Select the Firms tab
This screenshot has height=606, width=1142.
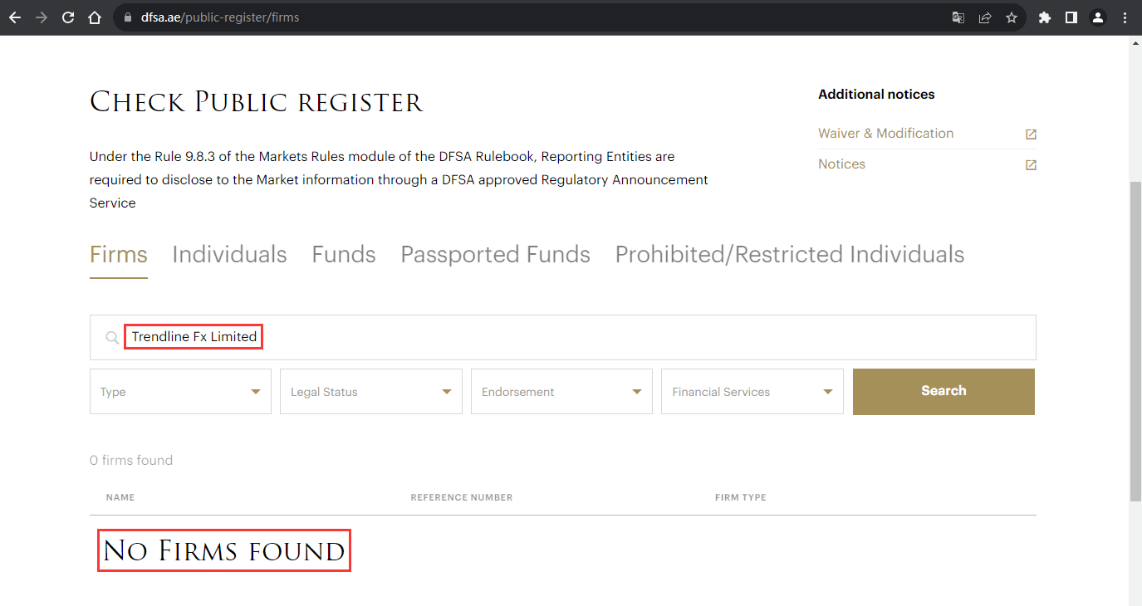coord(119,254)
